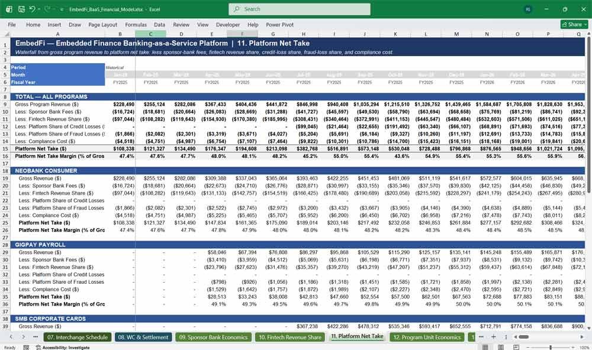Click into the Search box

coord(300,9)
